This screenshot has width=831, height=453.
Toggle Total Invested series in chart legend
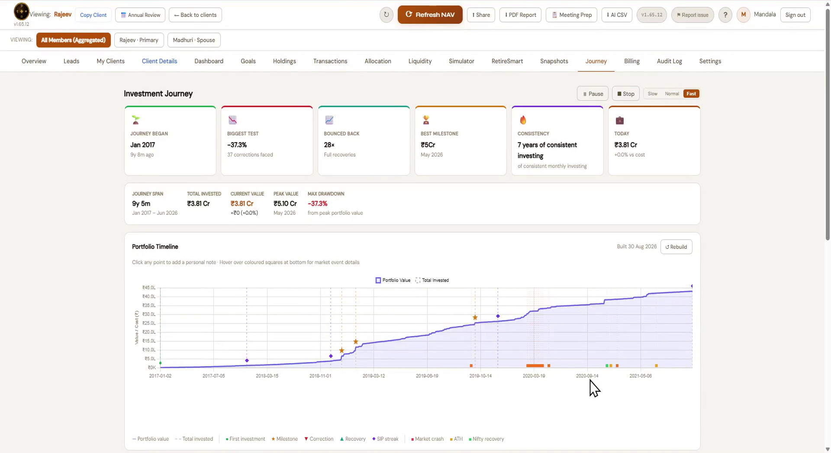pos(432,280)
